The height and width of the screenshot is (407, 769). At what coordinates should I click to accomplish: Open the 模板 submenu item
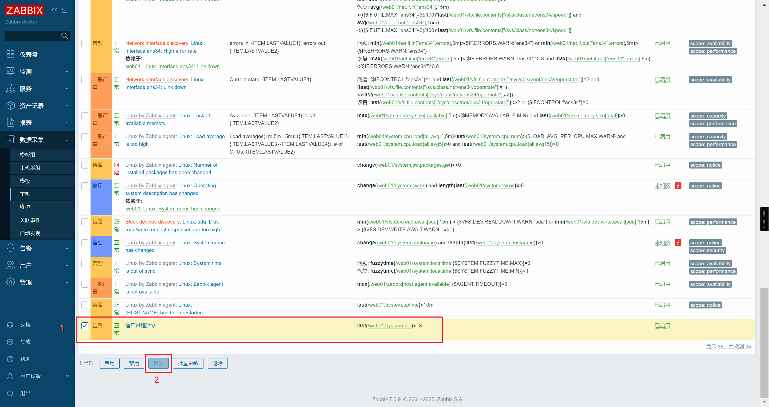point(42,181)
